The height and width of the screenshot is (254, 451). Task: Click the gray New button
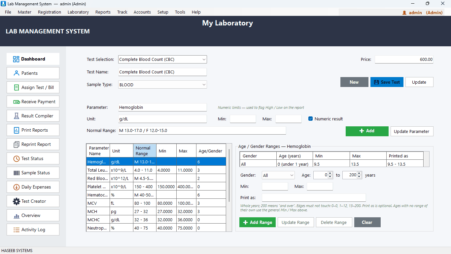pos(354,82)
